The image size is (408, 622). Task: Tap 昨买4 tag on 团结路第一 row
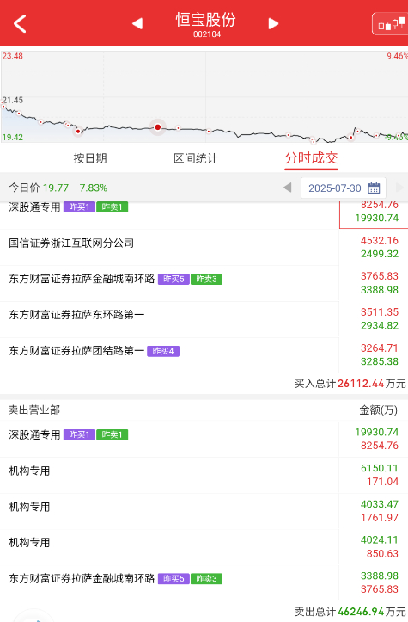163,351
